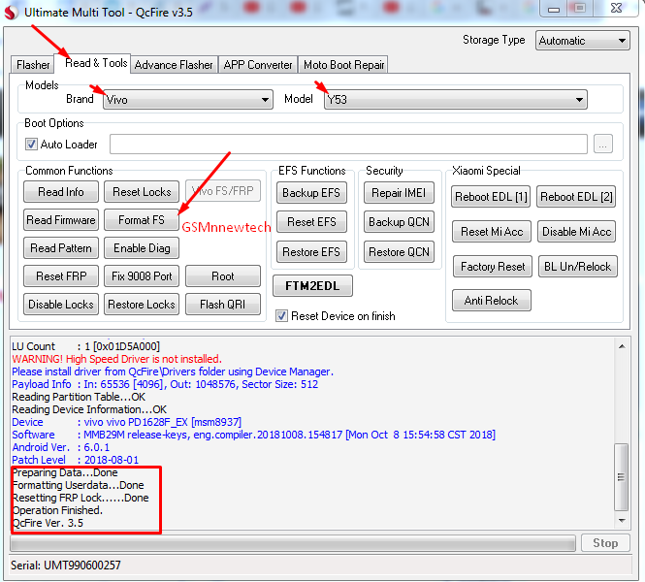
Task: Click the Resetting FRP Lock......Done log line
Action: [x=81, y=498]
